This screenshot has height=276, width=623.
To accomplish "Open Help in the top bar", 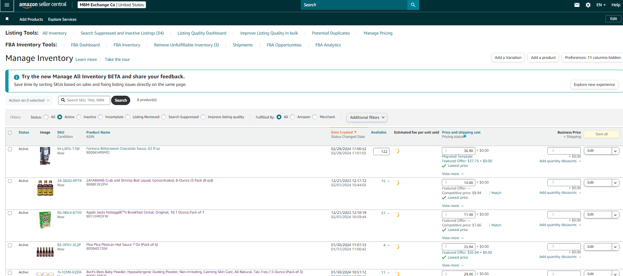I will click(616, 5).
